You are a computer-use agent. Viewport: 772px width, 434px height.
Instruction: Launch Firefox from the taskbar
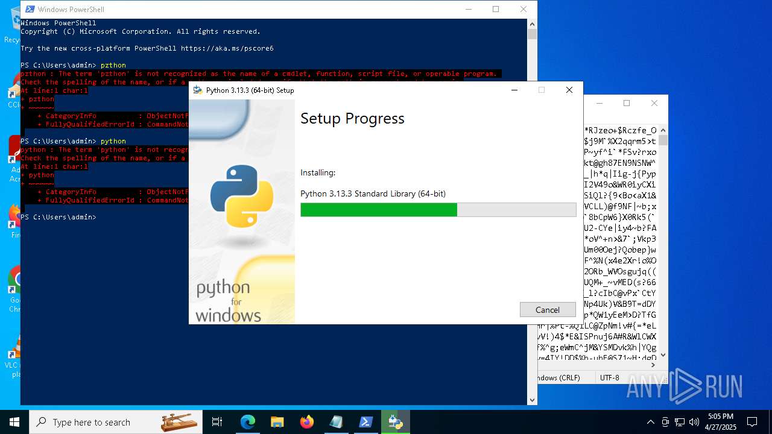(307, 422)
